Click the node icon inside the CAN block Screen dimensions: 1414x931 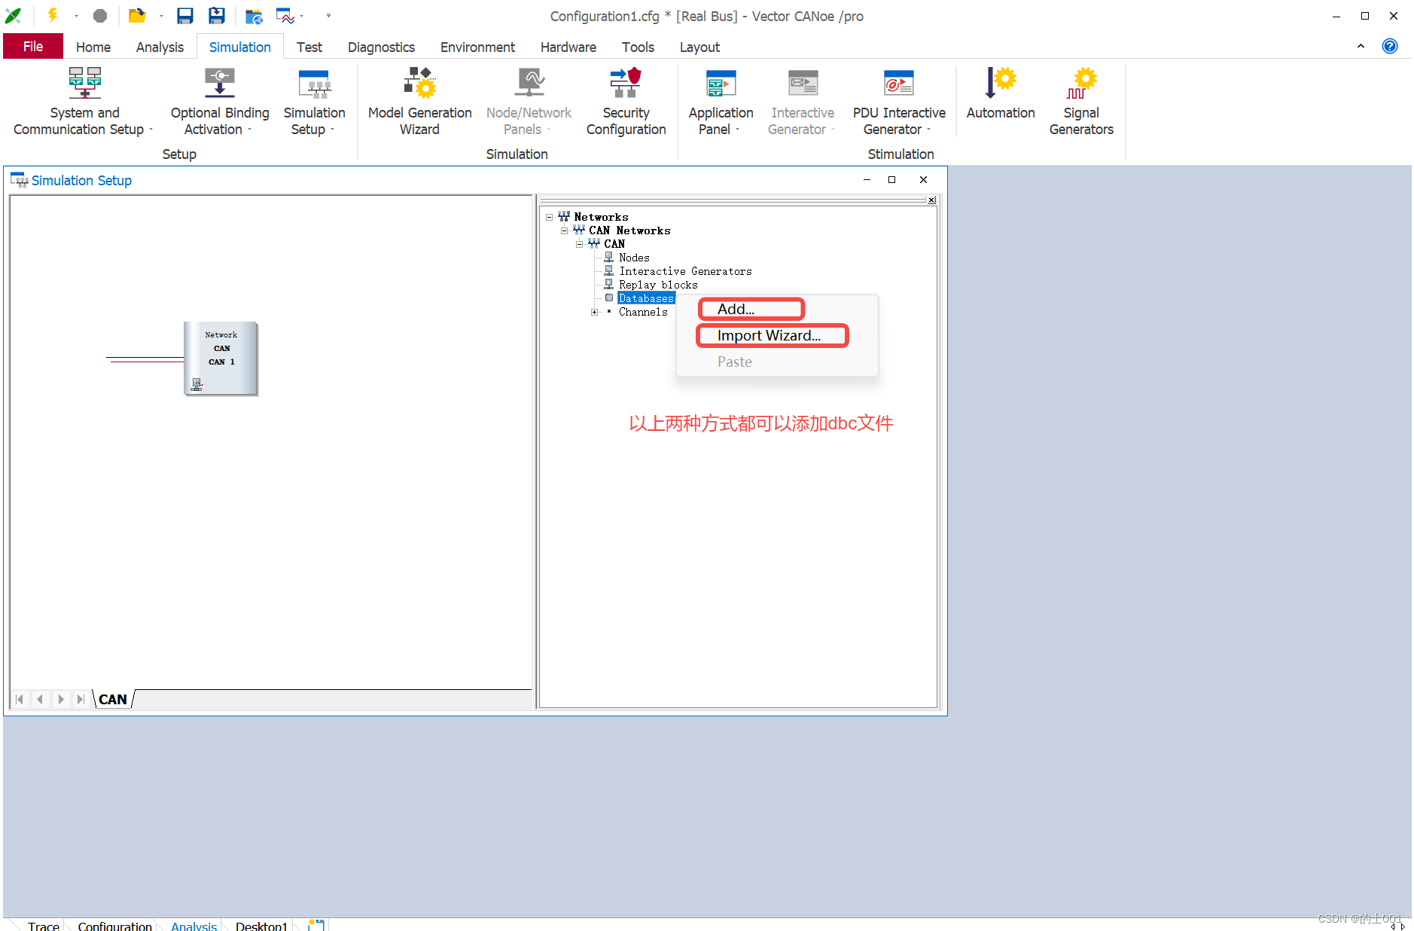197,385
